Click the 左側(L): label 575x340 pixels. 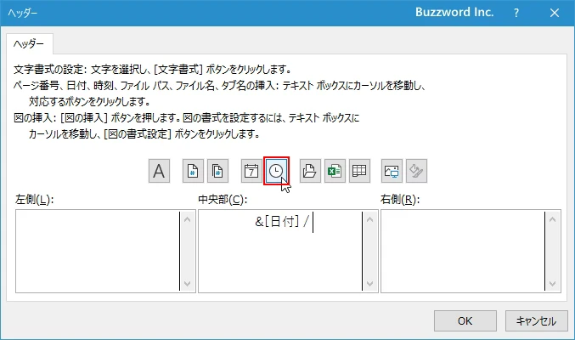click(35, 200)
